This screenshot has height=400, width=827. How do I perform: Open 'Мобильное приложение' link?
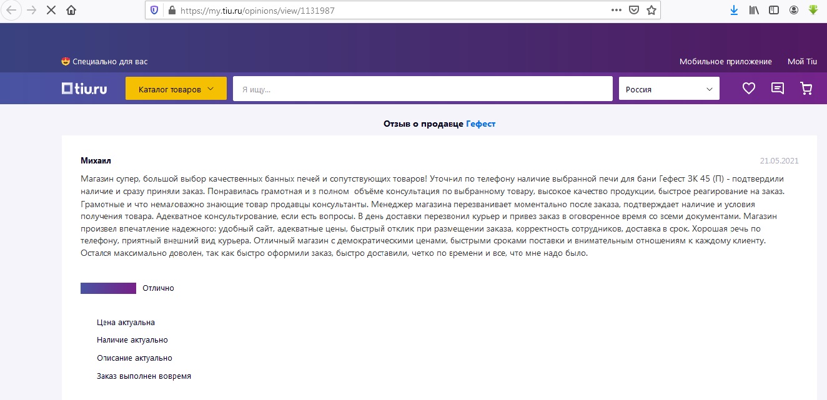click(x=726, y=62)
